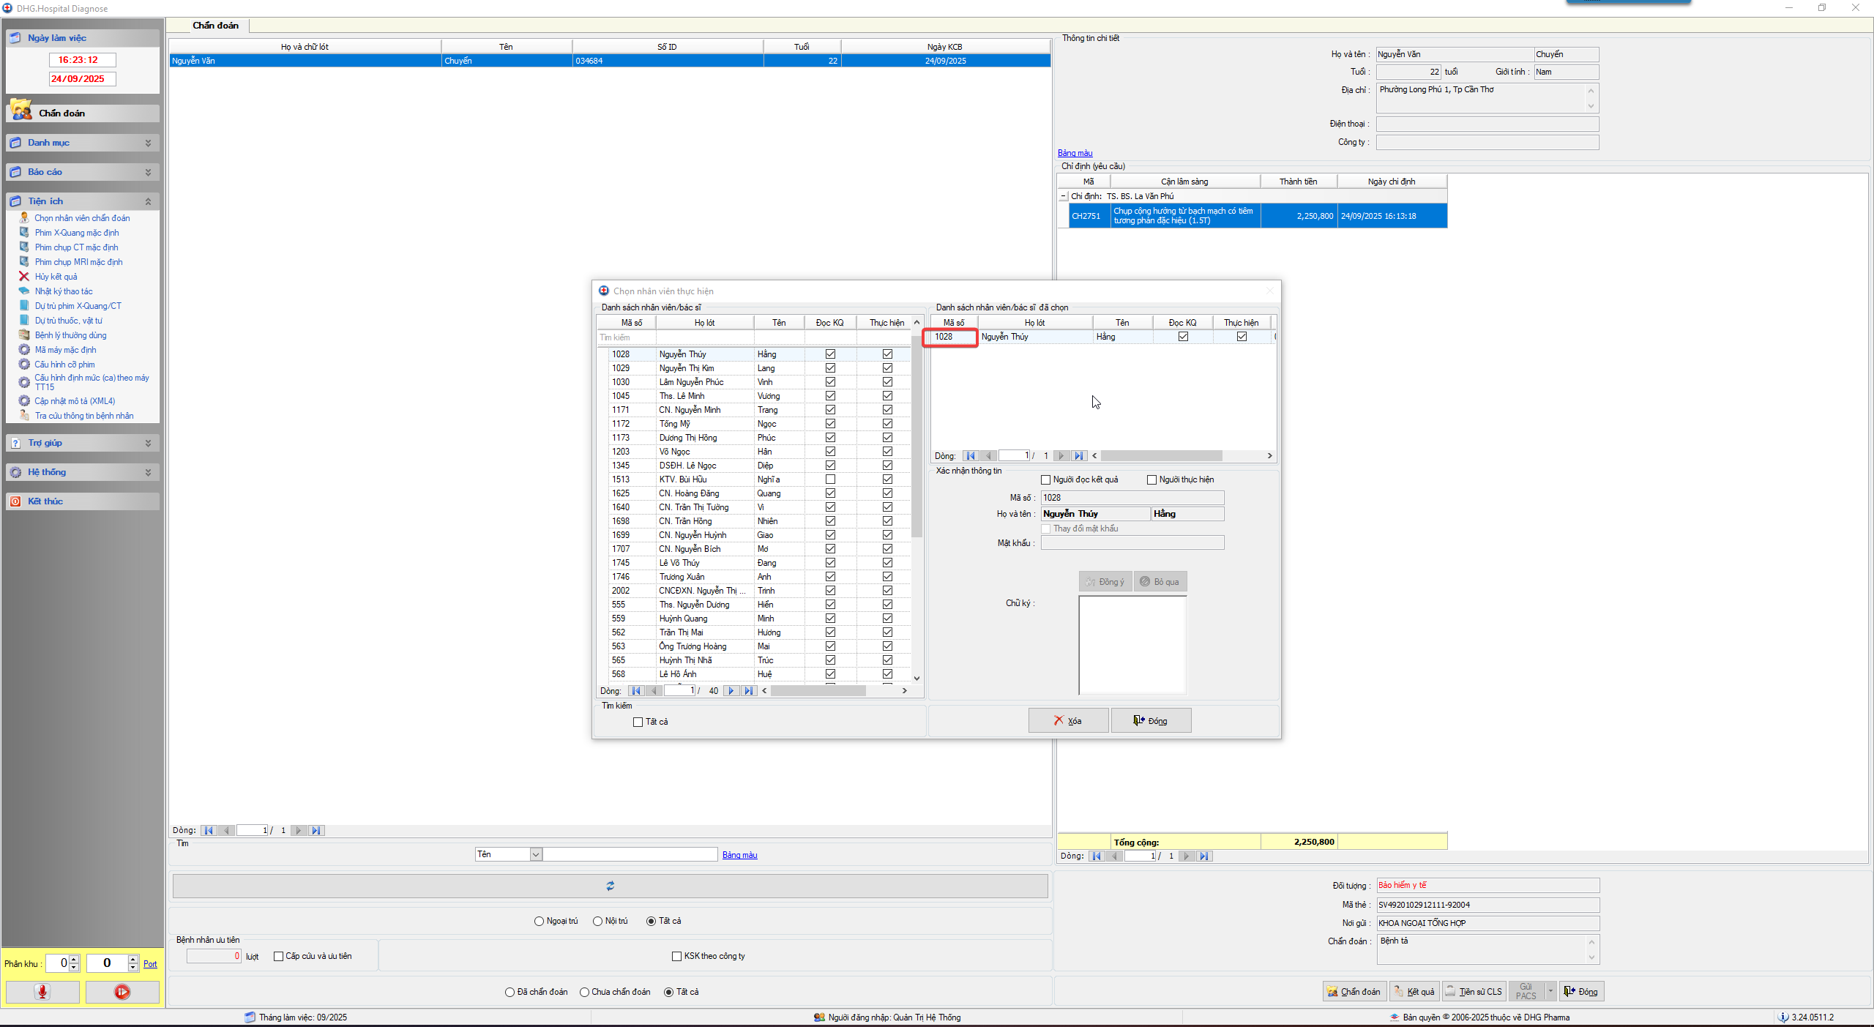Click the Mật khẩu input field
The height and width of the screenshot is (1027, 1874).
[1132, 542]
